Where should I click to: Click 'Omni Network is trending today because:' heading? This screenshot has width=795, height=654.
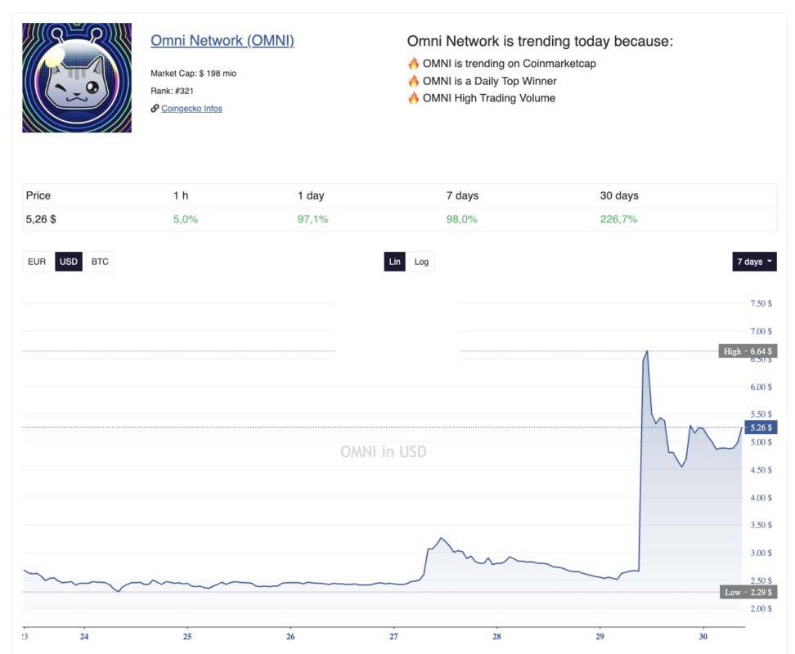pos(540,42)
